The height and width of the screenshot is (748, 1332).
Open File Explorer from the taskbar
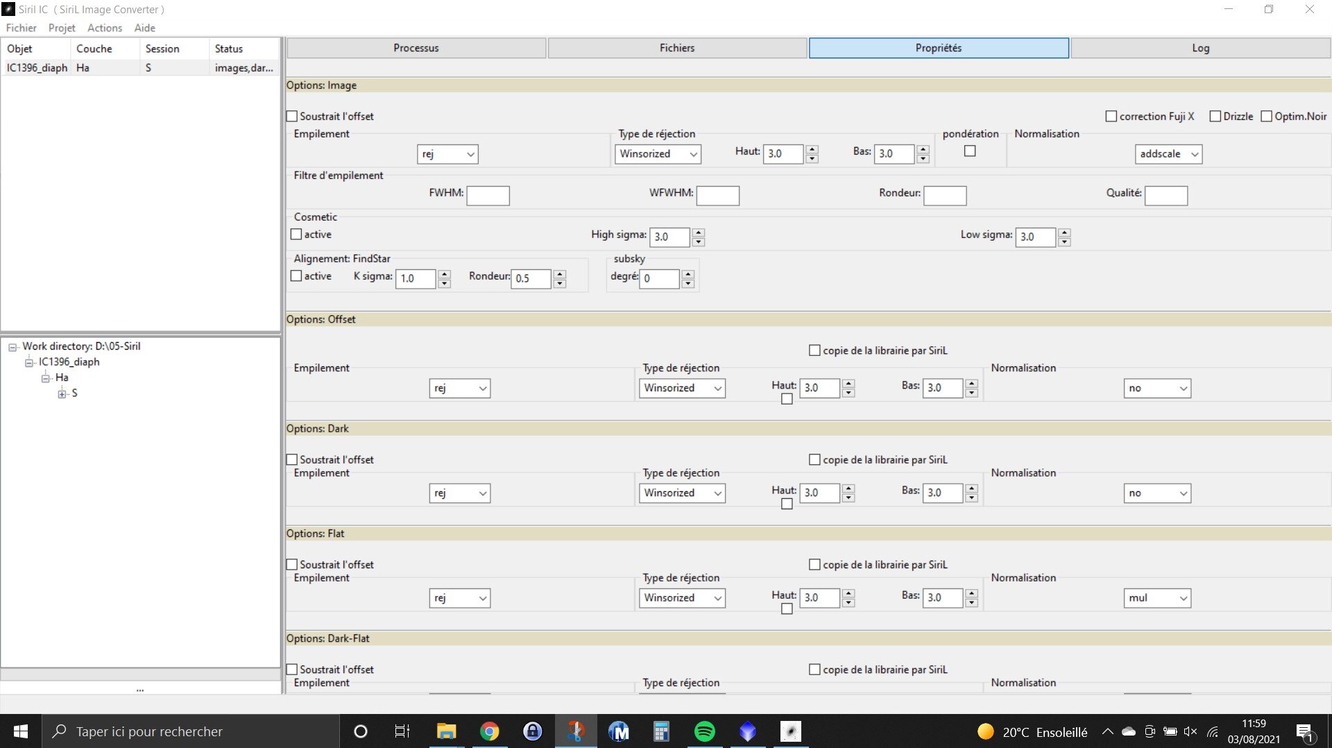coord(446,731)
